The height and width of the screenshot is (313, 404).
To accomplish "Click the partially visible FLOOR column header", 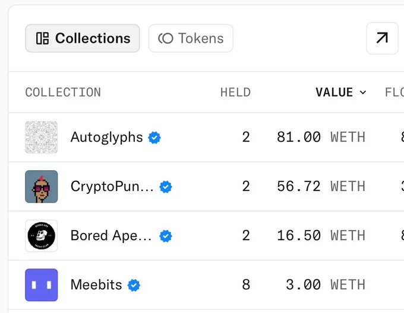I will (x=394, y=92).
